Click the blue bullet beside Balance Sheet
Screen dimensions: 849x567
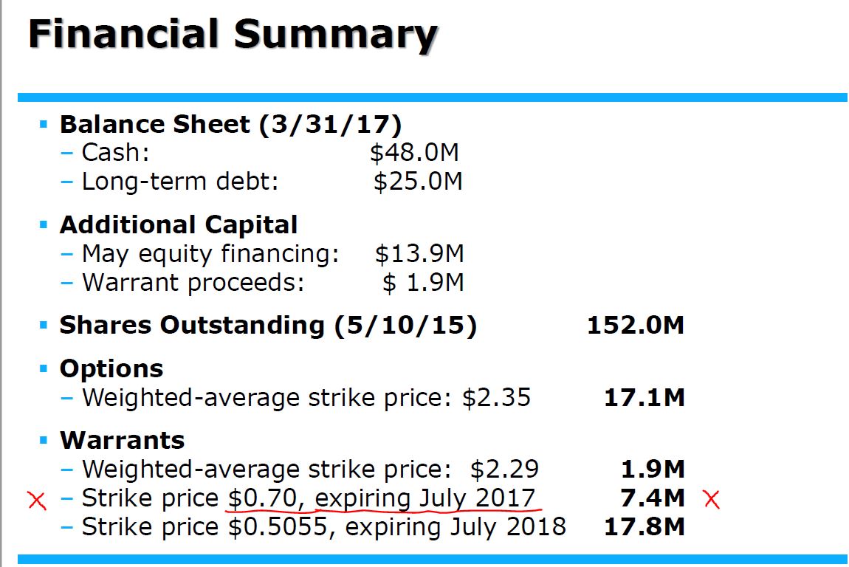pos(44,123)
